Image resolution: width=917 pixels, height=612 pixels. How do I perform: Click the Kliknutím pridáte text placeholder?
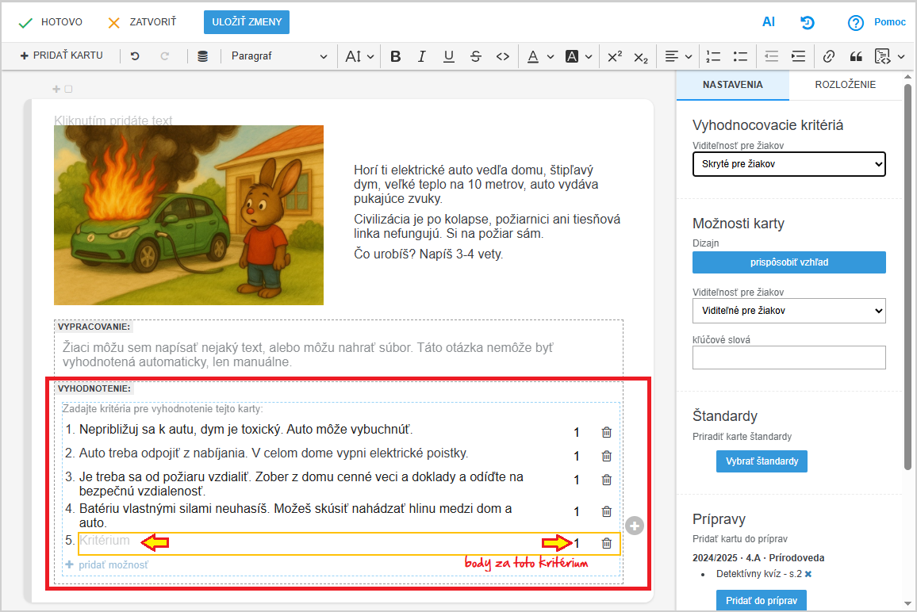[113, 120]
